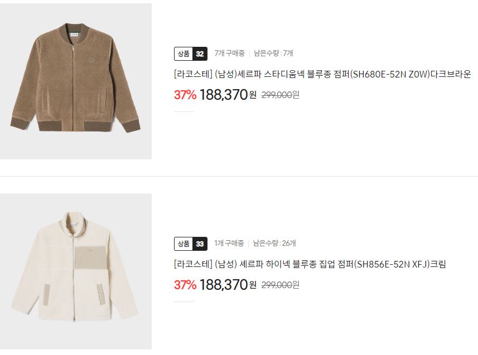
Task: Click the 1개 구매중 purchase count
Action: pos(229,243)
